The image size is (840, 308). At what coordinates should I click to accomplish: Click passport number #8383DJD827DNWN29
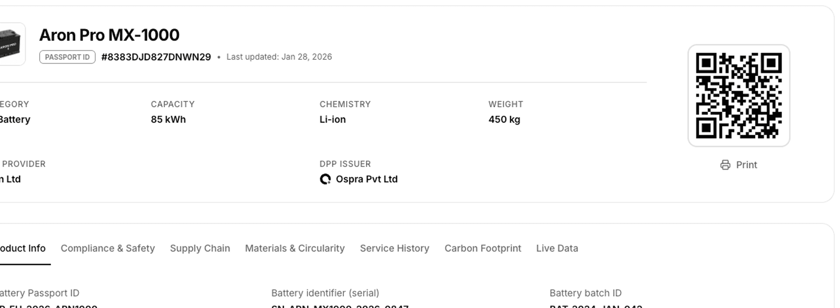[x=156, y=57]
